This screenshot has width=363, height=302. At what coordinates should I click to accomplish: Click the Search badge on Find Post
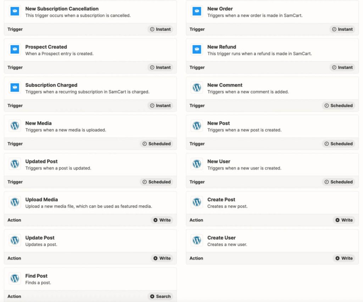[160, 296]
